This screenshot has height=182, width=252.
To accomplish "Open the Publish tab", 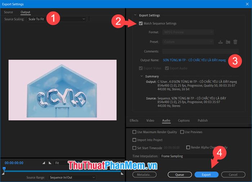I will coord(203,121).
